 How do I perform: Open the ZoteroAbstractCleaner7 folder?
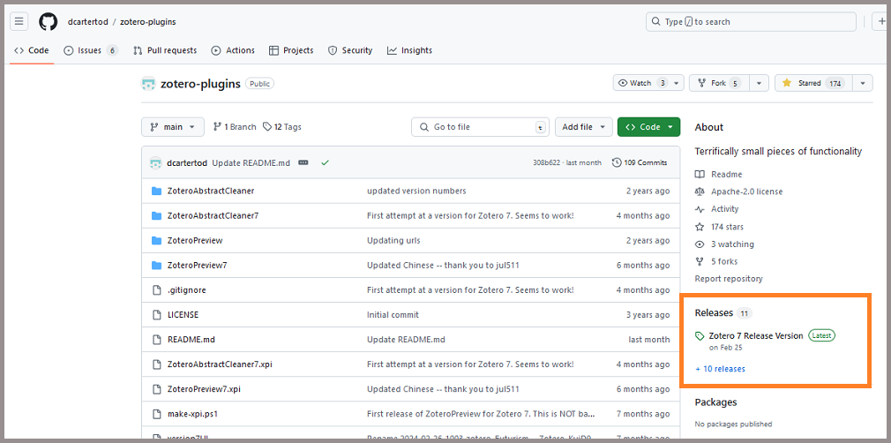pos(213,215)
